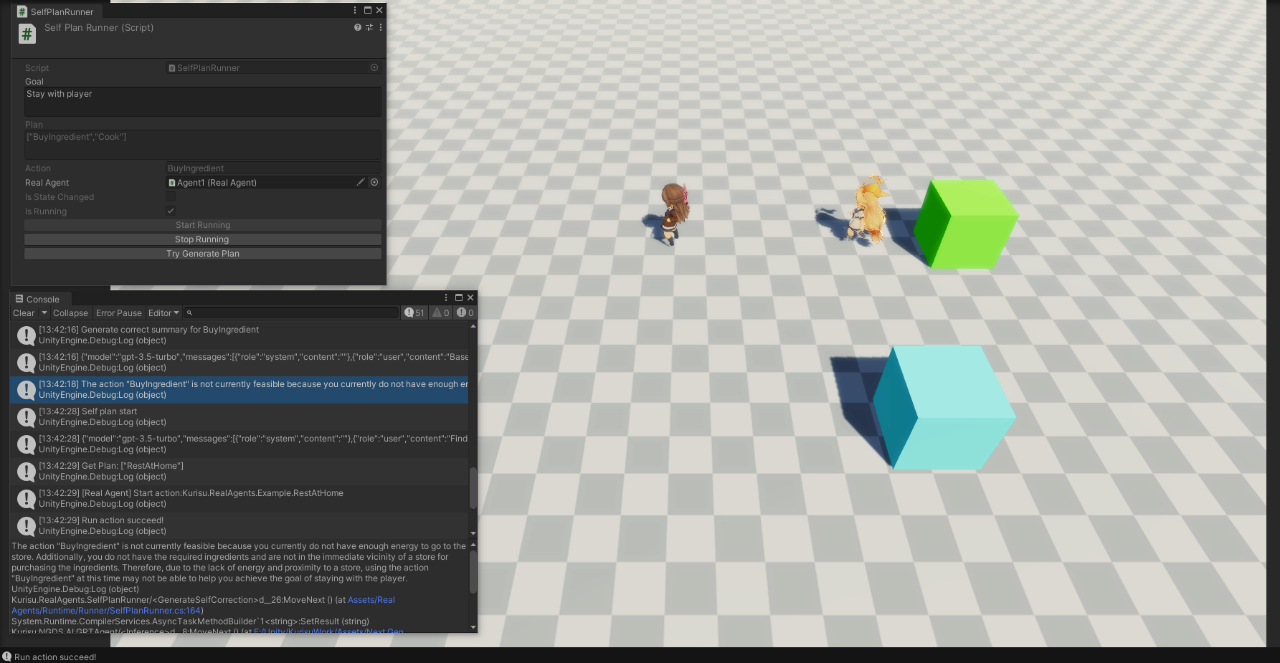
Task: Click log icon of 'Generate correct summary' entry
Action: [27, 335]
